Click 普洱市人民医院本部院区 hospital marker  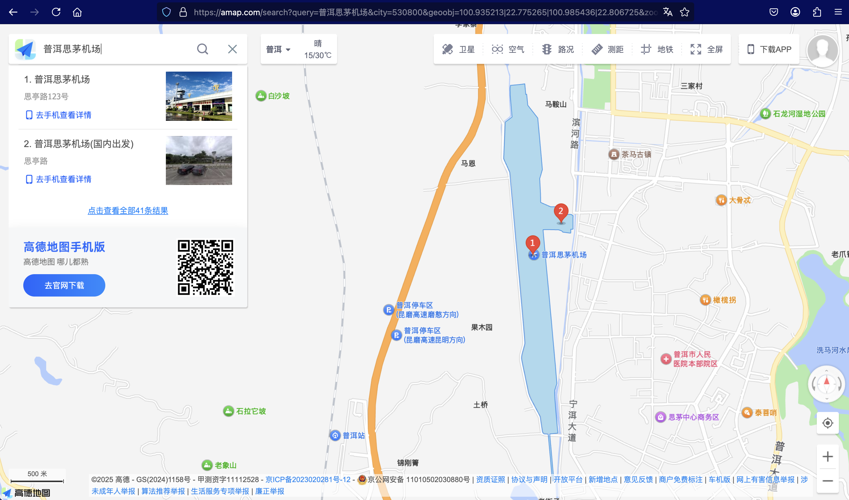pos(666,359)
